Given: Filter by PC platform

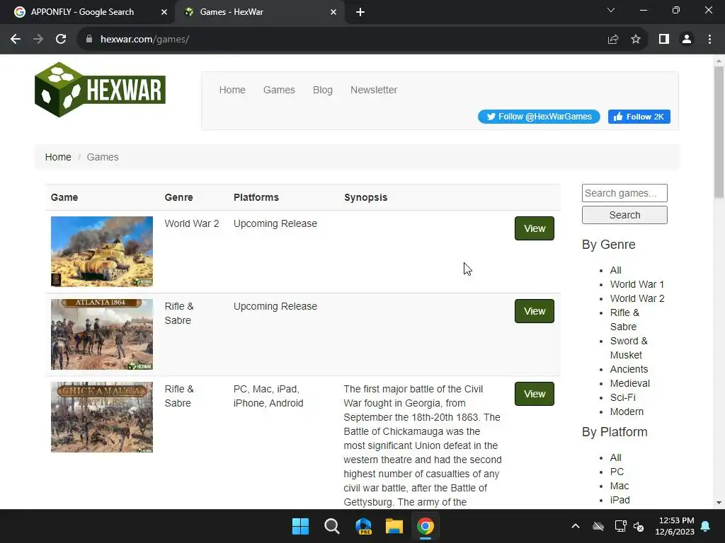Looking at the screenshot, I should tap(617, 472).
